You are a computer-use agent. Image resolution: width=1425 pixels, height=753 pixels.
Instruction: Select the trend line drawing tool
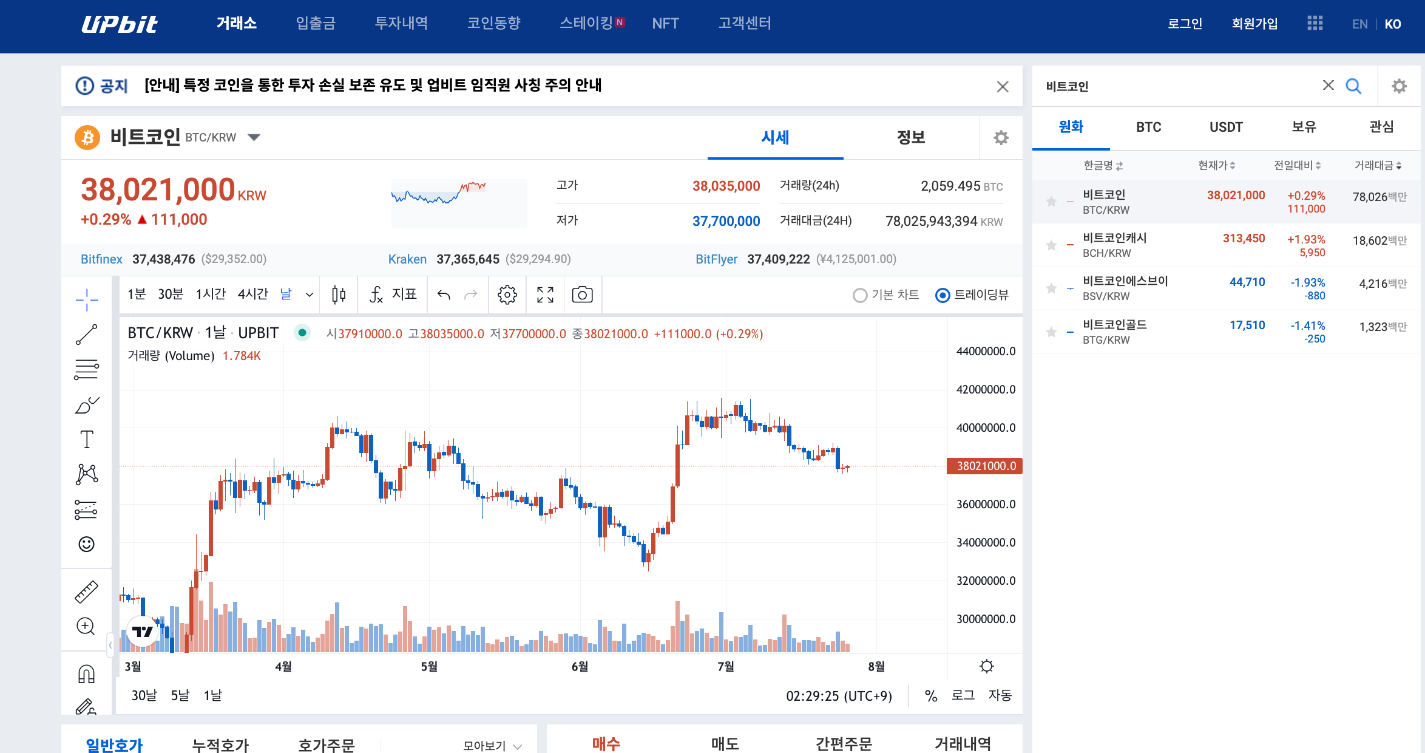(87, 335)
